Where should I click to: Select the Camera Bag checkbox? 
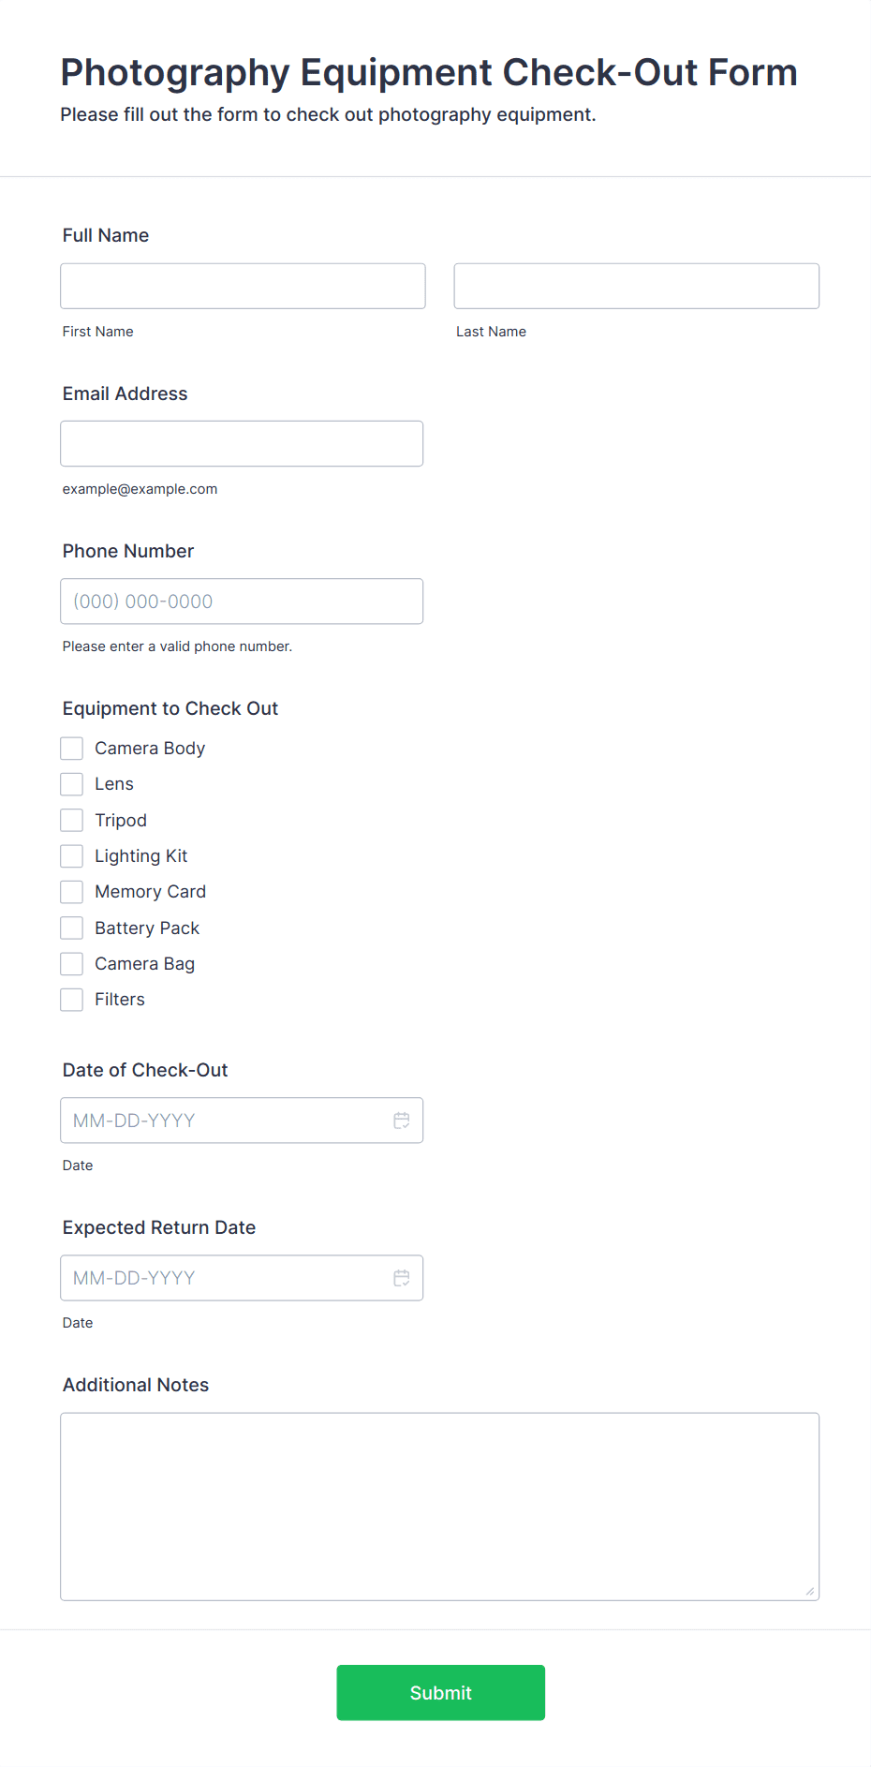tap(72, 964)
